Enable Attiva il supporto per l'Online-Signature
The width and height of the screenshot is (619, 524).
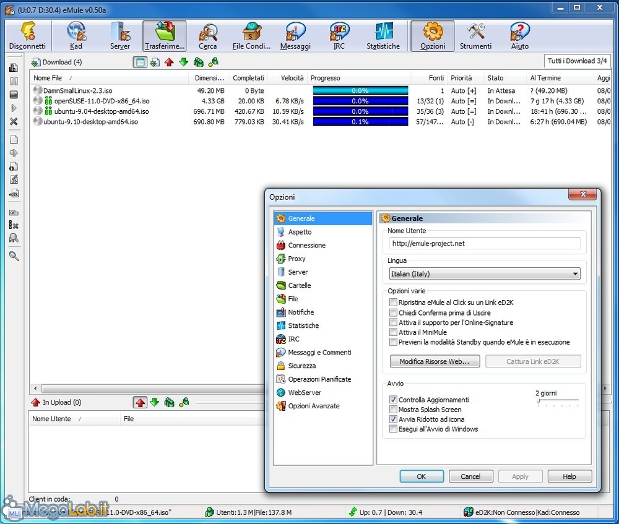click(393, 322)
